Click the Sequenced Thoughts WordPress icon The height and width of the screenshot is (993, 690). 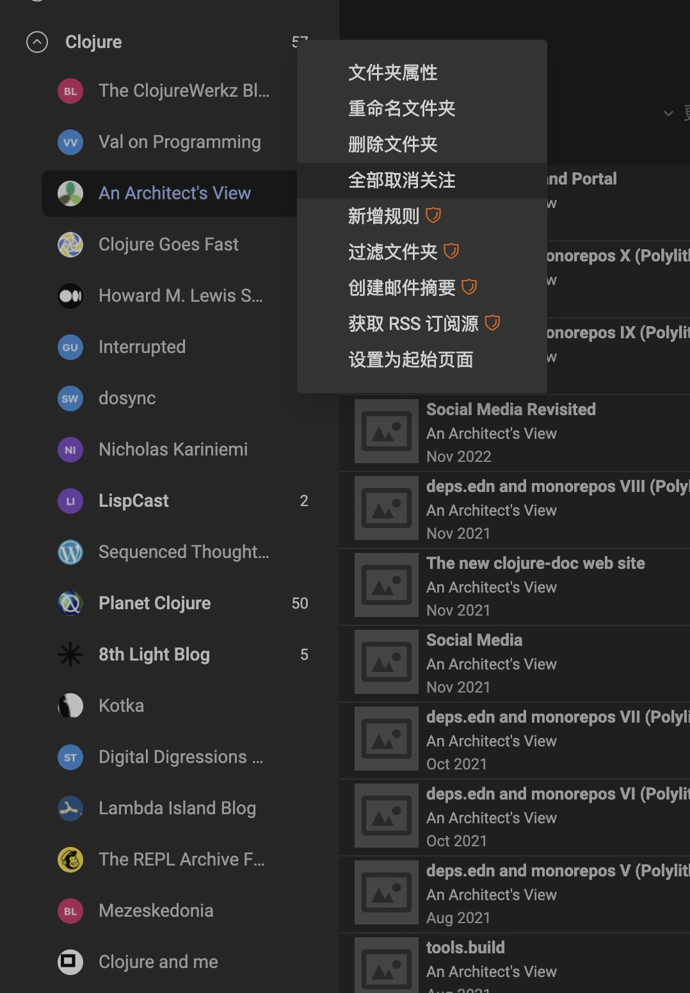point(70,552)
